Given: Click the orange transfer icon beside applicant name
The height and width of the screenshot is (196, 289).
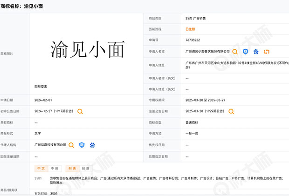Looking at the screenshot, I should click(266, 52).
